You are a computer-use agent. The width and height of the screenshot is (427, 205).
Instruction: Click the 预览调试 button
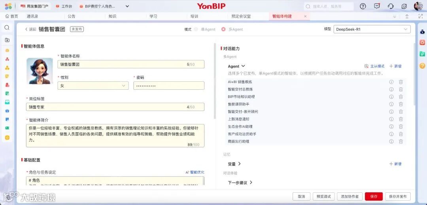[323, 196]
